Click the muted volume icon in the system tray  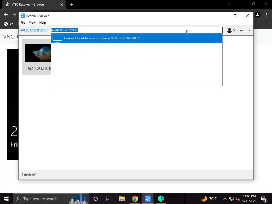click(238, 199)
